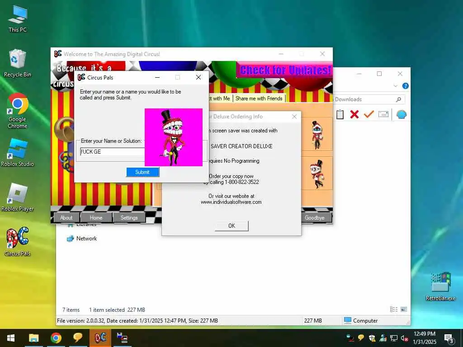This screenshot has height=347, width=463.
Task: Click the name input field in Circus Pals
Action: pyautogui.click(x=112, y=152)
